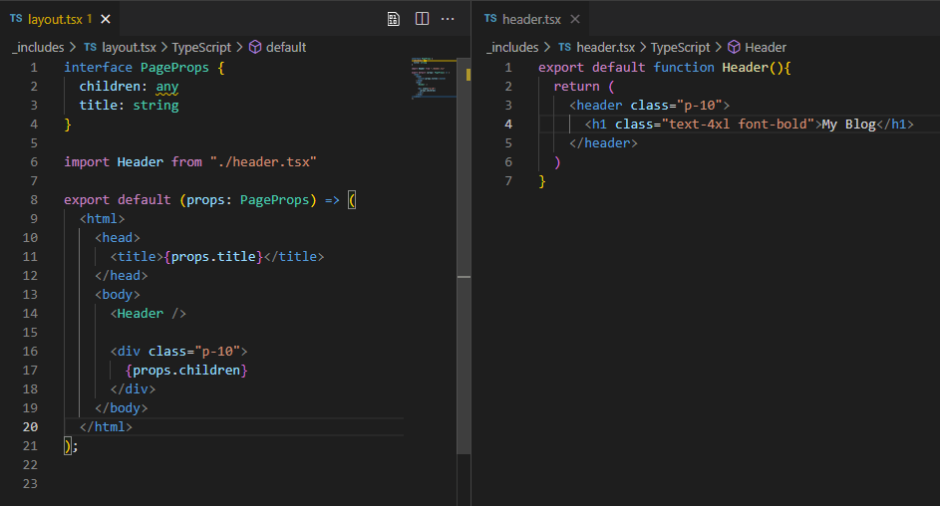Click 'function' keyword in header.tsx

click(x=684, y=67)
